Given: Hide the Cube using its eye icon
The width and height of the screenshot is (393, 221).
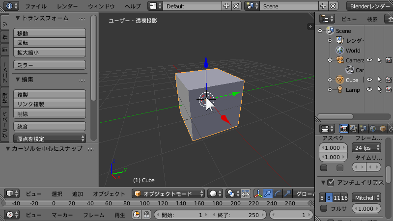Looking at the screenshot, I should click(x=369, y=80).
